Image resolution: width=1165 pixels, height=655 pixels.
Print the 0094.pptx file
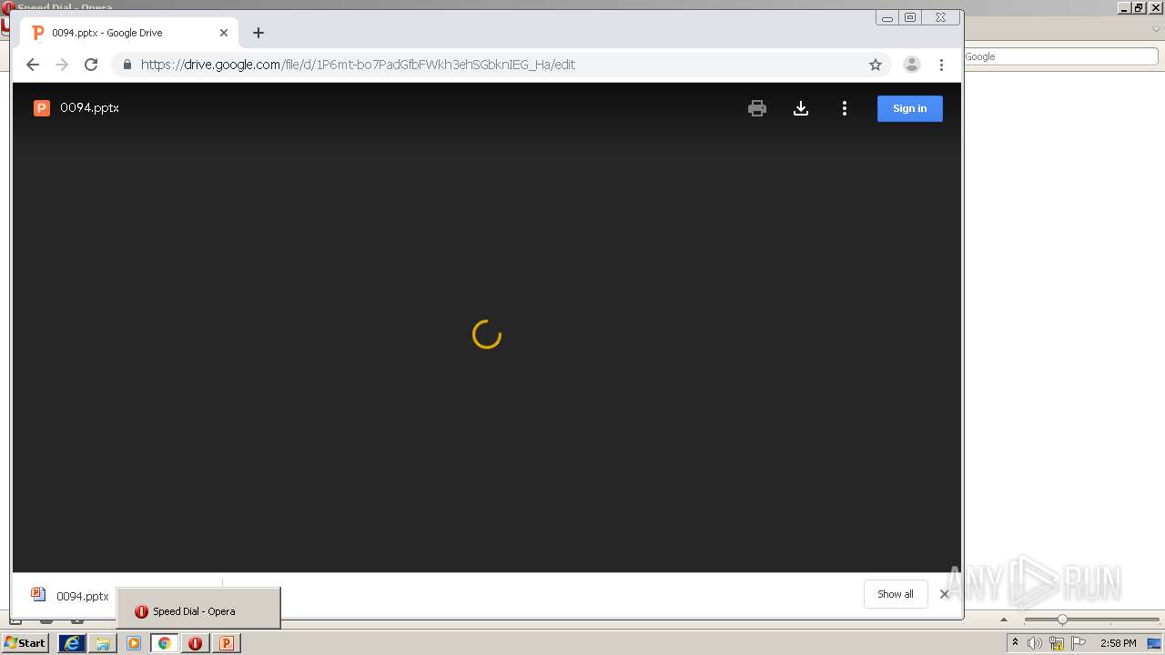pos(756,108)
